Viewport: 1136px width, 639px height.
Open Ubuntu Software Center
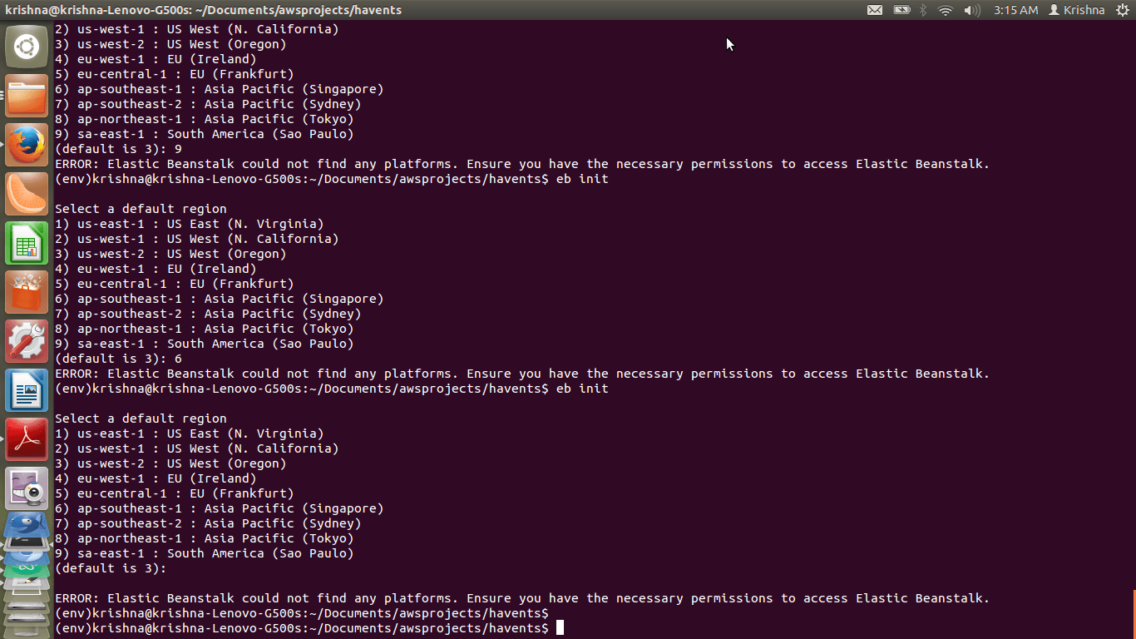click(x=27, y=292)
